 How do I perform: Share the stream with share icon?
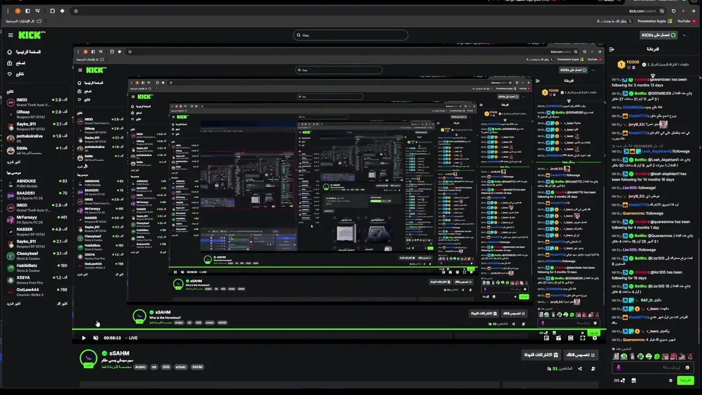coord(580,369)
